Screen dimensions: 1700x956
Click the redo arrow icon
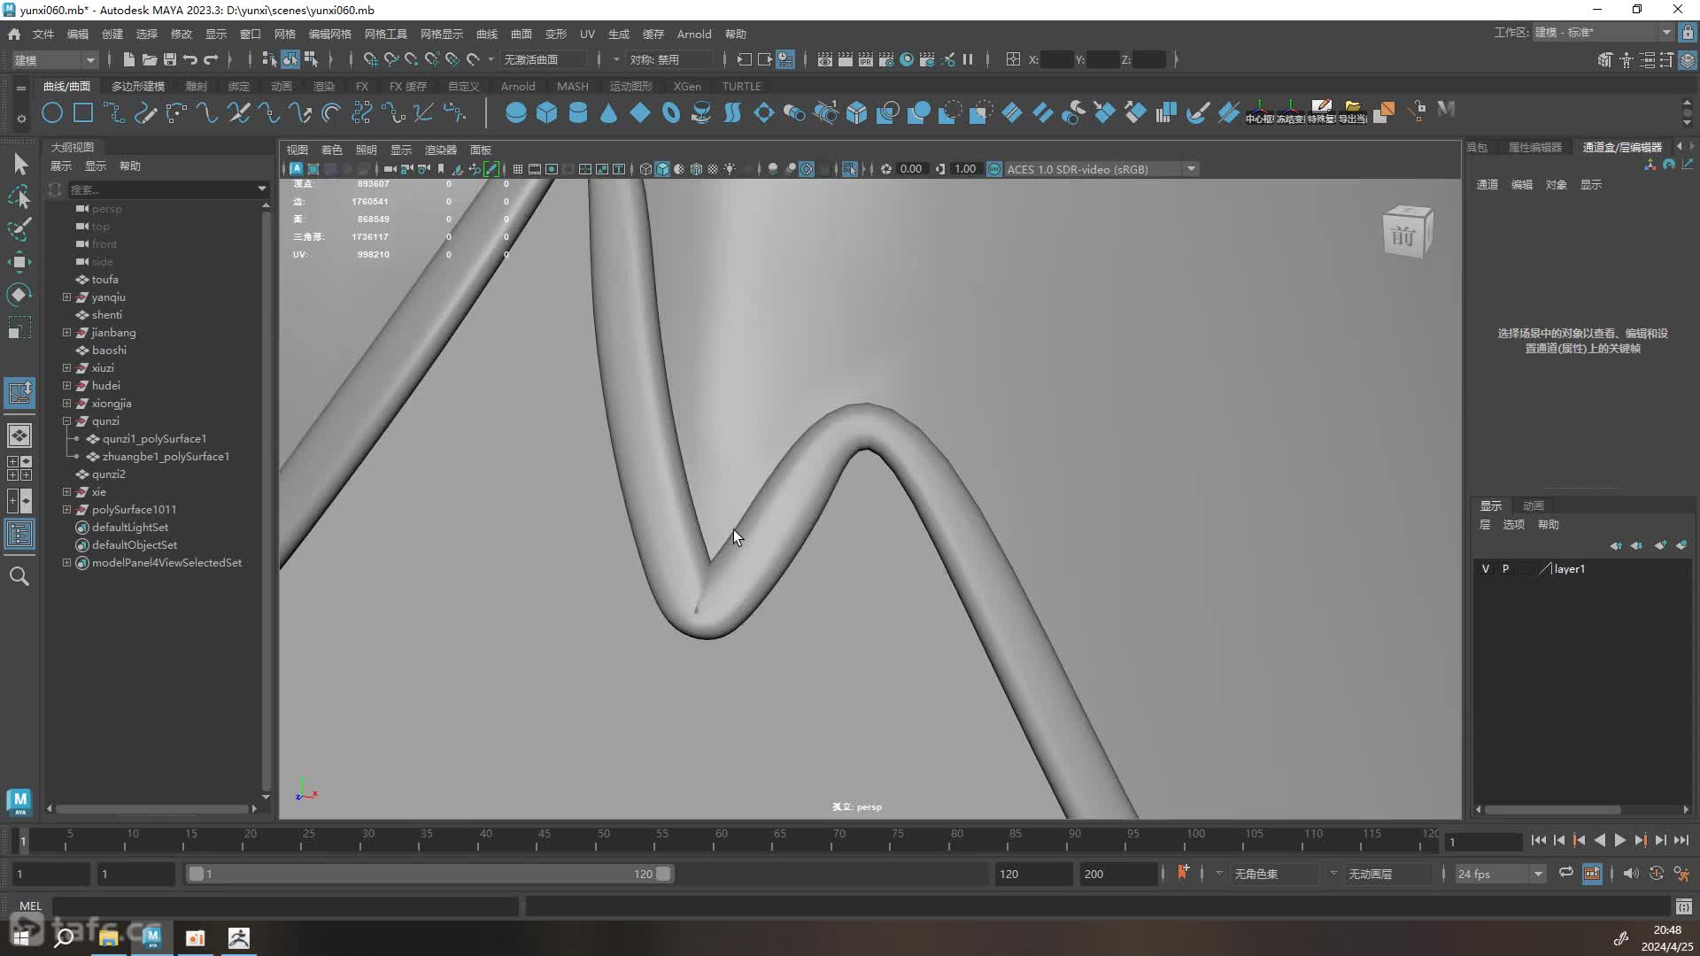coord(211,59)
